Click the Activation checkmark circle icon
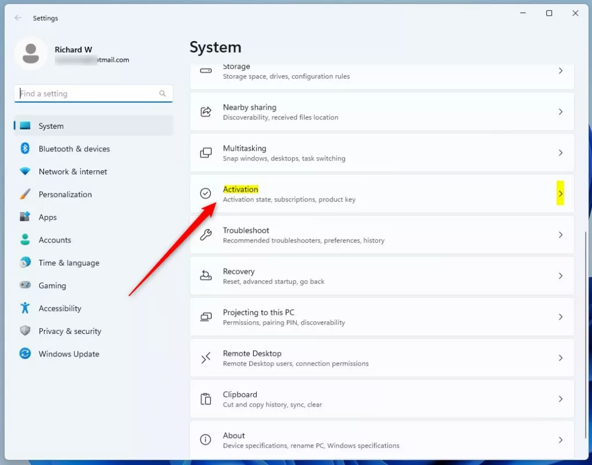 pos(205,194)
